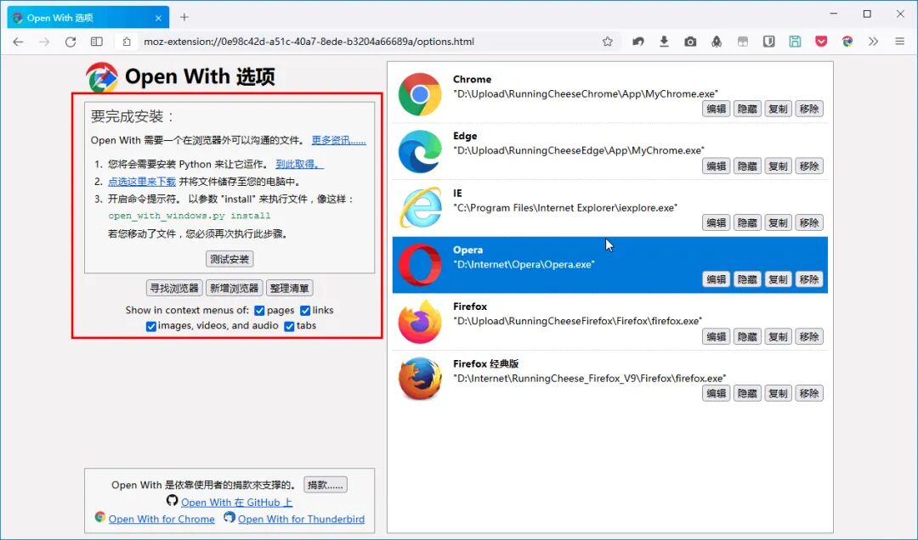Click 移除 for the Edge entry
This screenshot has width=918, height=540.
coord(809,166)
